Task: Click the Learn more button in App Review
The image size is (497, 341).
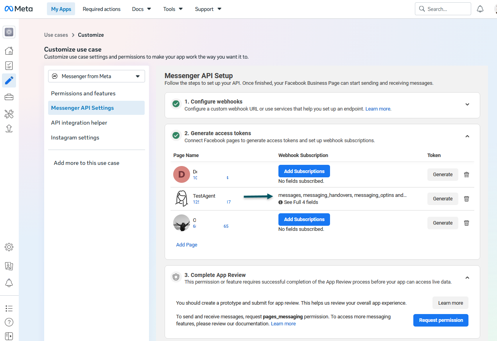Action: tap(450, 303)
